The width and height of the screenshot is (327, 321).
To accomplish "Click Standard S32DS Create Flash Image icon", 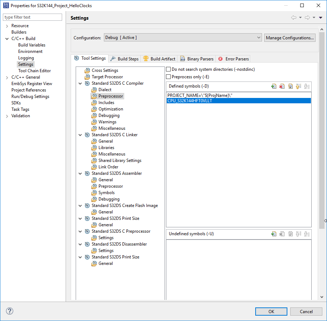I will [x=87, y=206].
